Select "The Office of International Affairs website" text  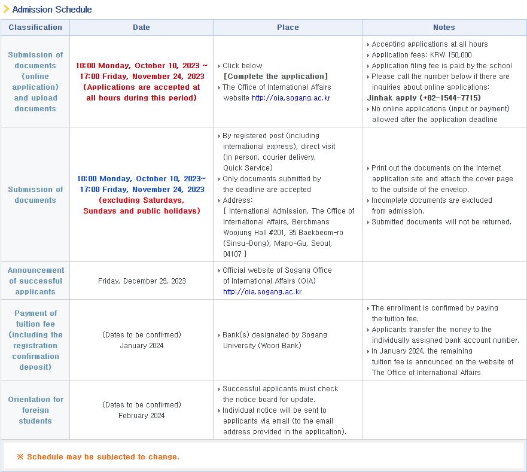coord(276,93)
